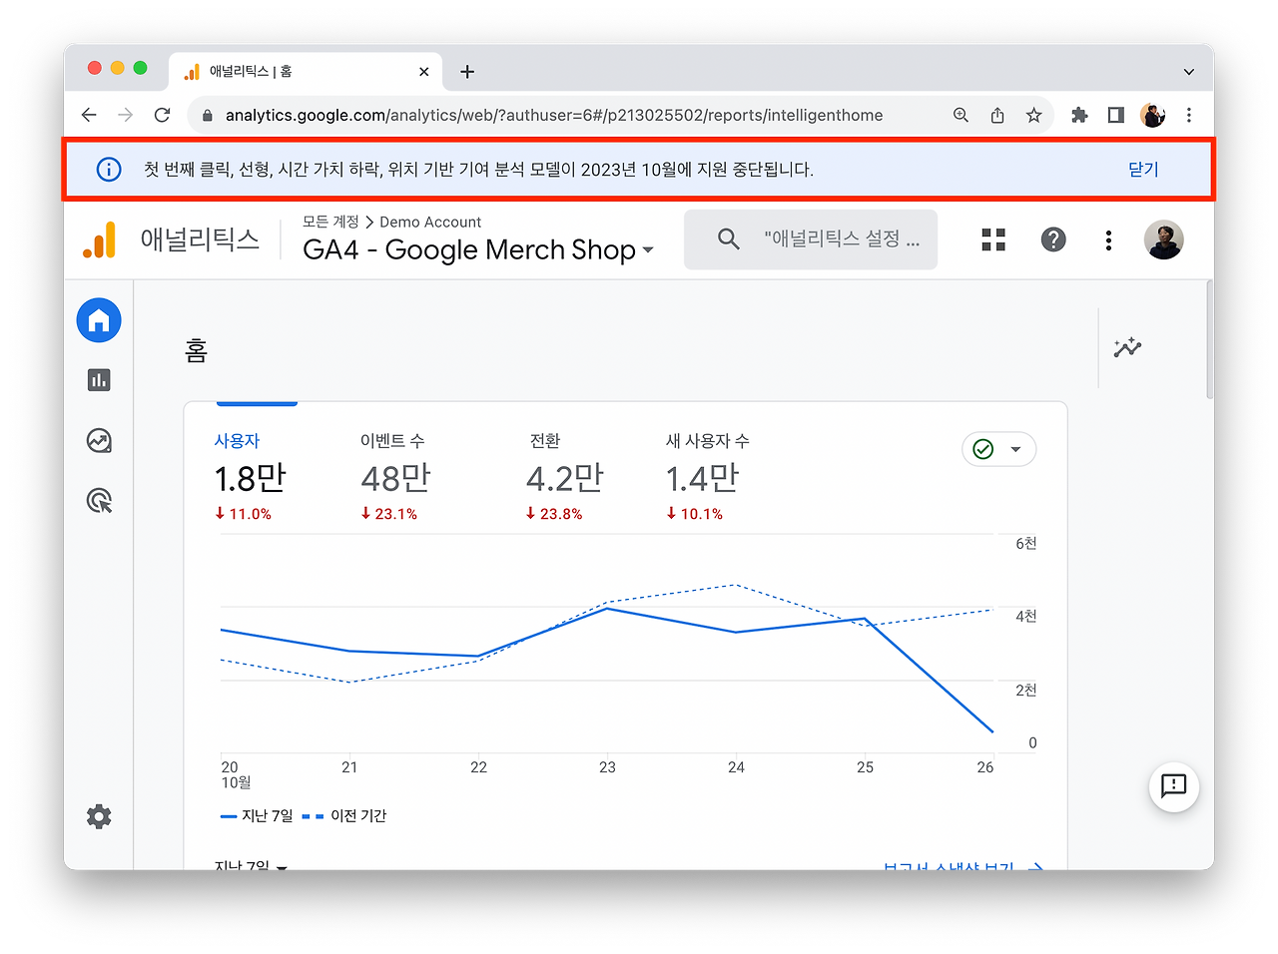1278x954 pixels.
Task: Click the page vertical scrollbar
Action: pos(1209,339)
